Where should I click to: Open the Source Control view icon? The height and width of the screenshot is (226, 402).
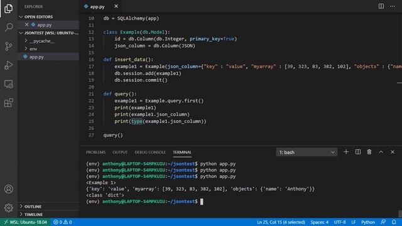[x=8, y=46]
